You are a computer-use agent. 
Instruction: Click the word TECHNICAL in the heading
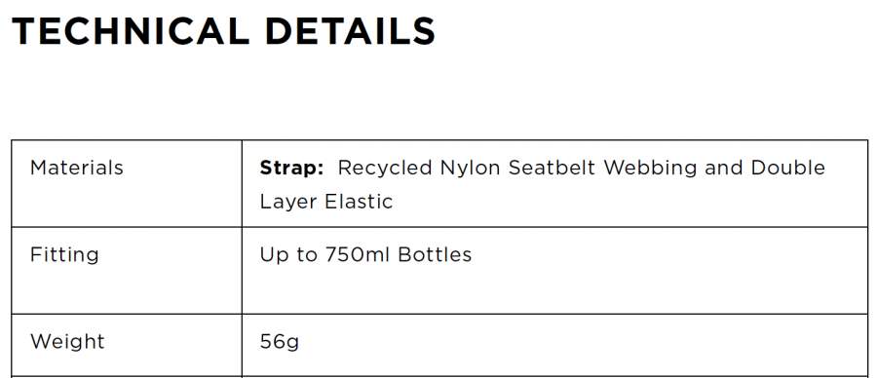[x=131, y=31]
